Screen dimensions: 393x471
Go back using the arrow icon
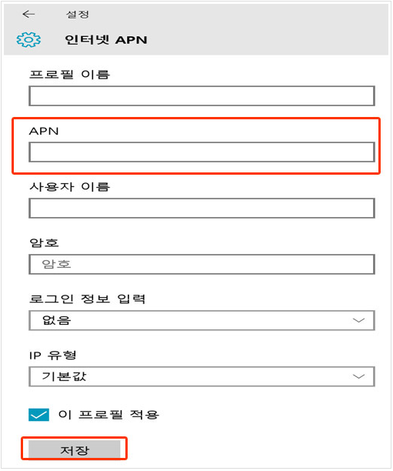(x=28, y=14)
